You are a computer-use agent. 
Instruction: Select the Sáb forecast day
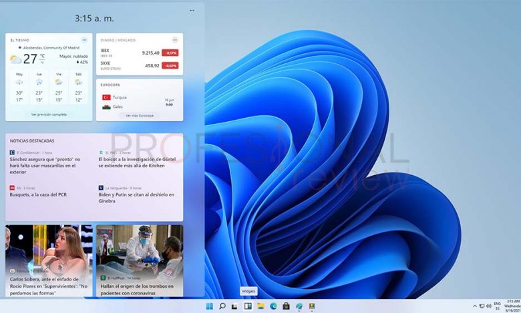point(78,87)
